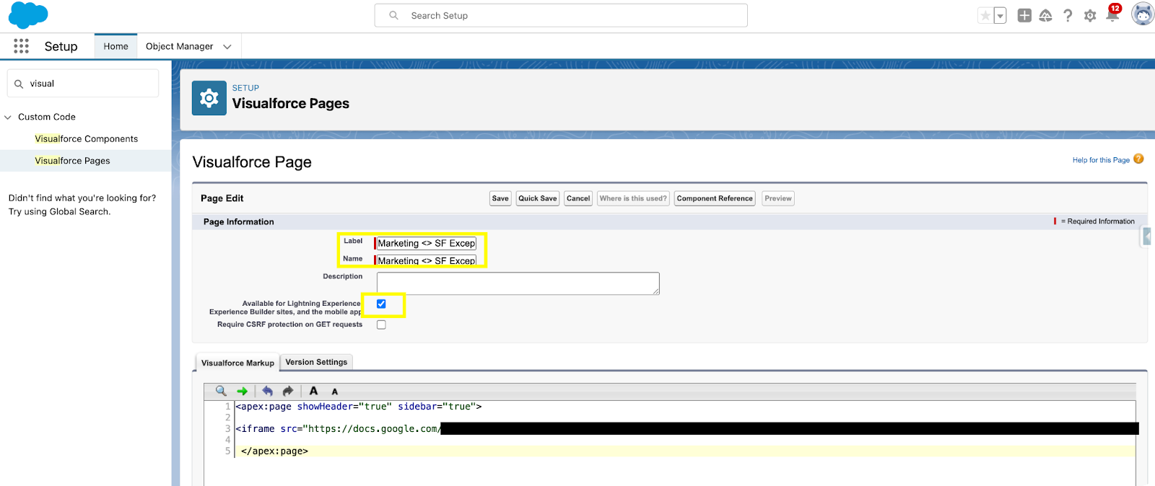Decrease editor font size with small A
The image size is (1155, 486).
335,392
